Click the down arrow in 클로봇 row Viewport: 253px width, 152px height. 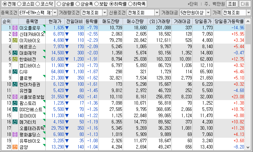pos(67,78)
